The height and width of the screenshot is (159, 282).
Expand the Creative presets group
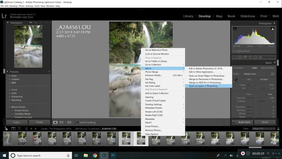click(10, 79)
